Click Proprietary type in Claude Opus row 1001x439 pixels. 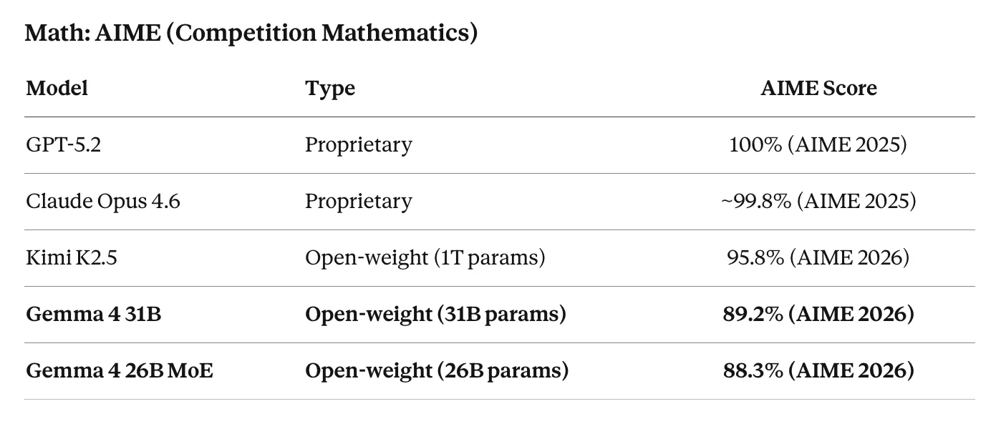coord(359,202)
